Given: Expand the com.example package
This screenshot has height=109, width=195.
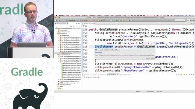Looking at the screenshot, I should coord(59,35).
